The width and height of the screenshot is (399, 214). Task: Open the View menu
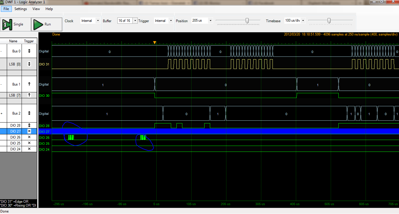point(36,9)
